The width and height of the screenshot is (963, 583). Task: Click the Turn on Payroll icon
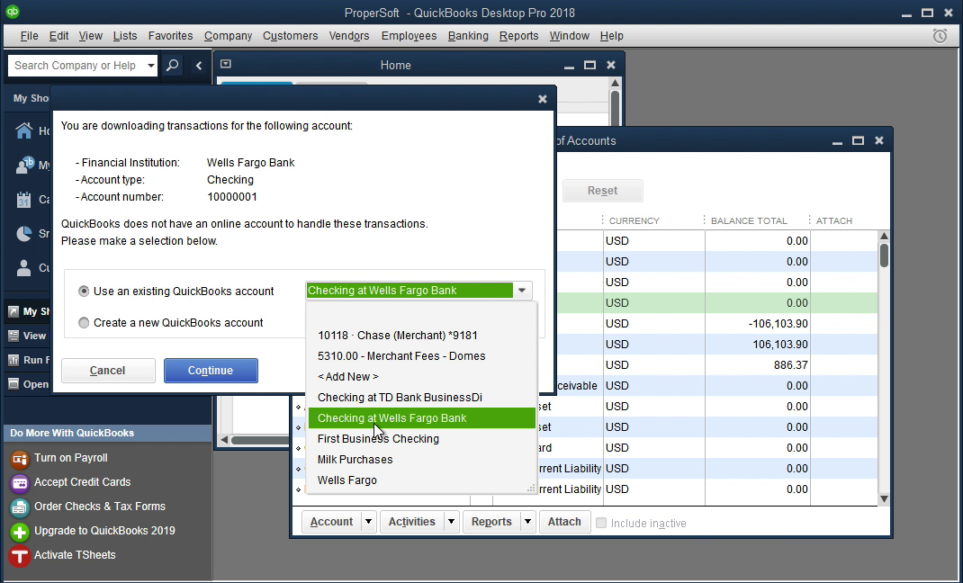20,459
